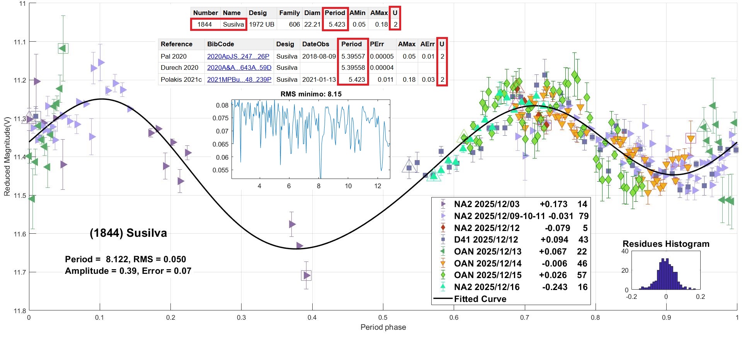Click the cyan NA2 2025/12/16 legend triangle

(443, 287)
